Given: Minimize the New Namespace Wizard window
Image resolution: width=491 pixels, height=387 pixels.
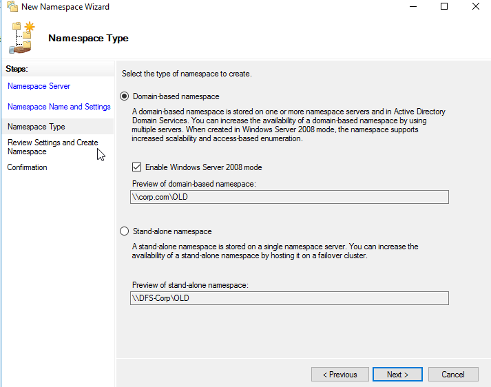Looking at the screenshot, I should tap(412, 7).
